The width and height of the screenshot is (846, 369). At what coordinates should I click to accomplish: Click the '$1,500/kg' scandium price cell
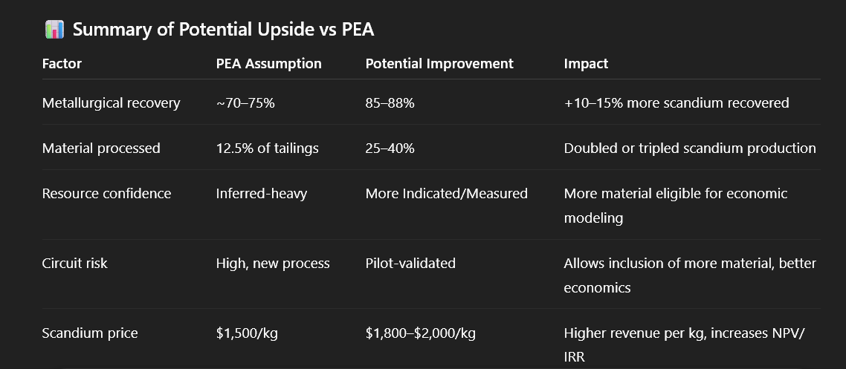(247, 333)
